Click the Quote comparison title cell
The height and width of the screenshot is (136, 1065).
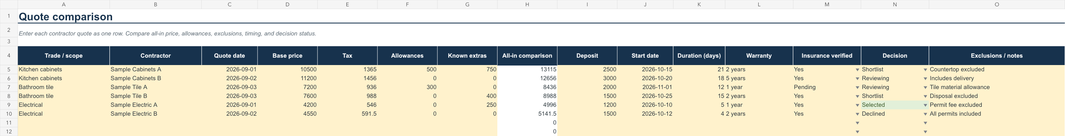(x=66, y=17)
